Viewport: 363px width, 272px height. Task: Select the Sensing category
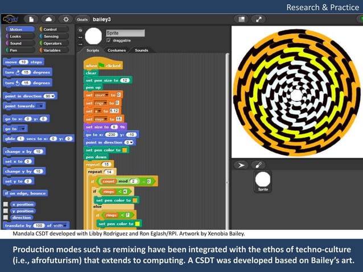click(54, 36)
